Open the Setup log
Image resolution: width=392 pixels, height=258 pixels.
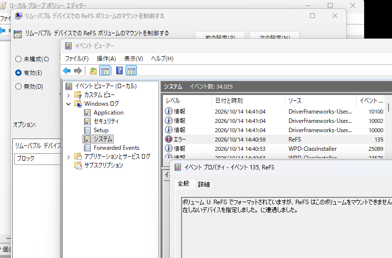click(x=101, y=130)
